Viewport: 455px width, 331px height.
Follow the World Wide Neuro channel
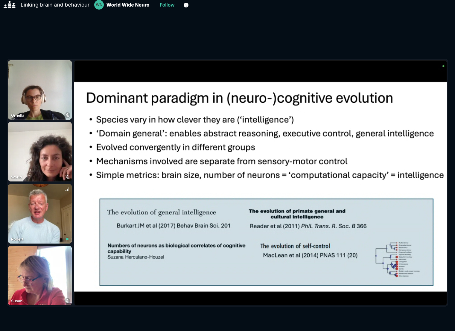point(167,5)
